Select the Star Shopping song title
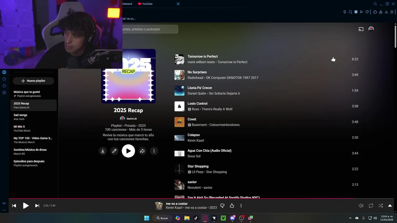397x223 pixels. pyautogui.click(x=198, y=166)
